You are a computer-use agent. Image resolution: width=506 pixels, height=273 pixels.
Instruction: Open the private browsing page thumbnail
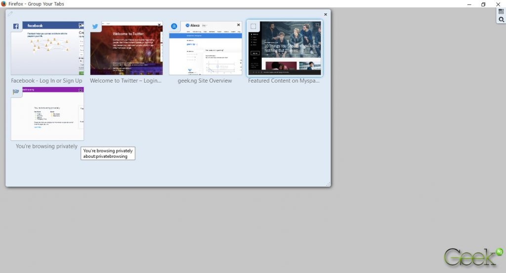47,114
